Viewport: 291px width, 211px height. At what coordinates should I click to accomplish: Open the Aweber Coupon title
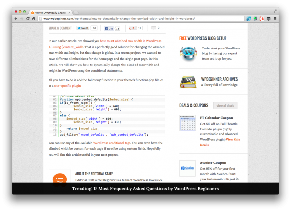(x=213, y=163)
